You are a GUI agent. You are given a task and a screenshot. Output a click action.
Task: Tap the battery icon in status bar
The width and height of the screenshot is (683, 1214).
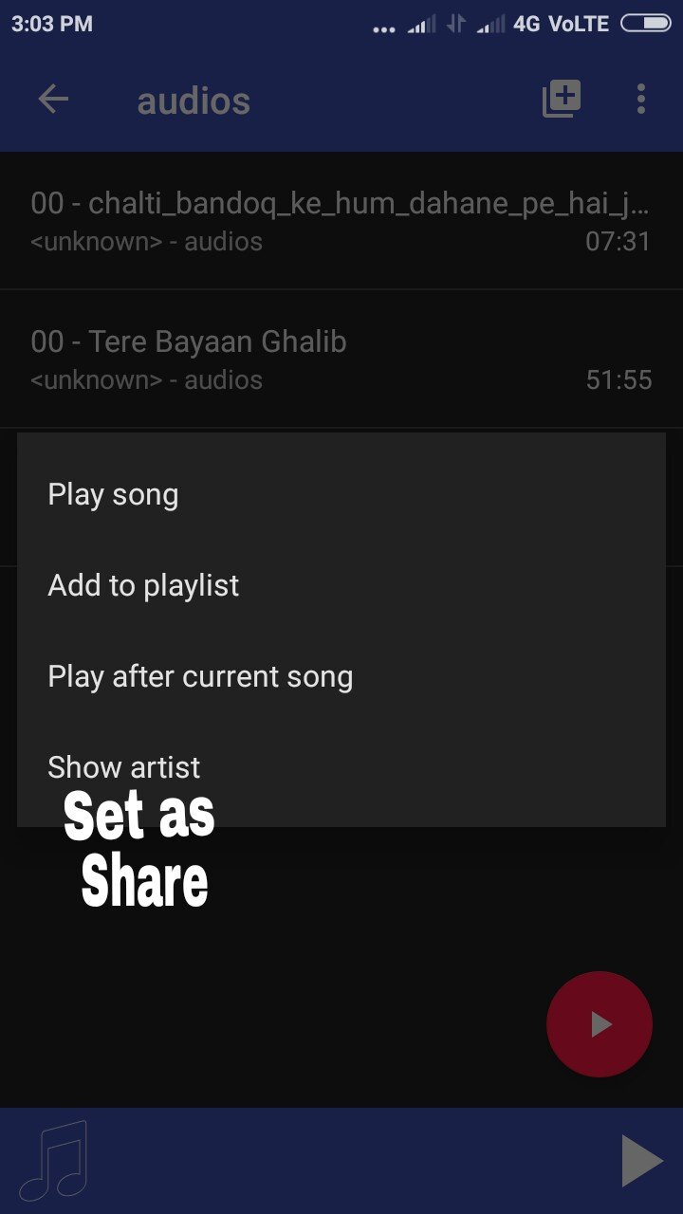(646, 24)
